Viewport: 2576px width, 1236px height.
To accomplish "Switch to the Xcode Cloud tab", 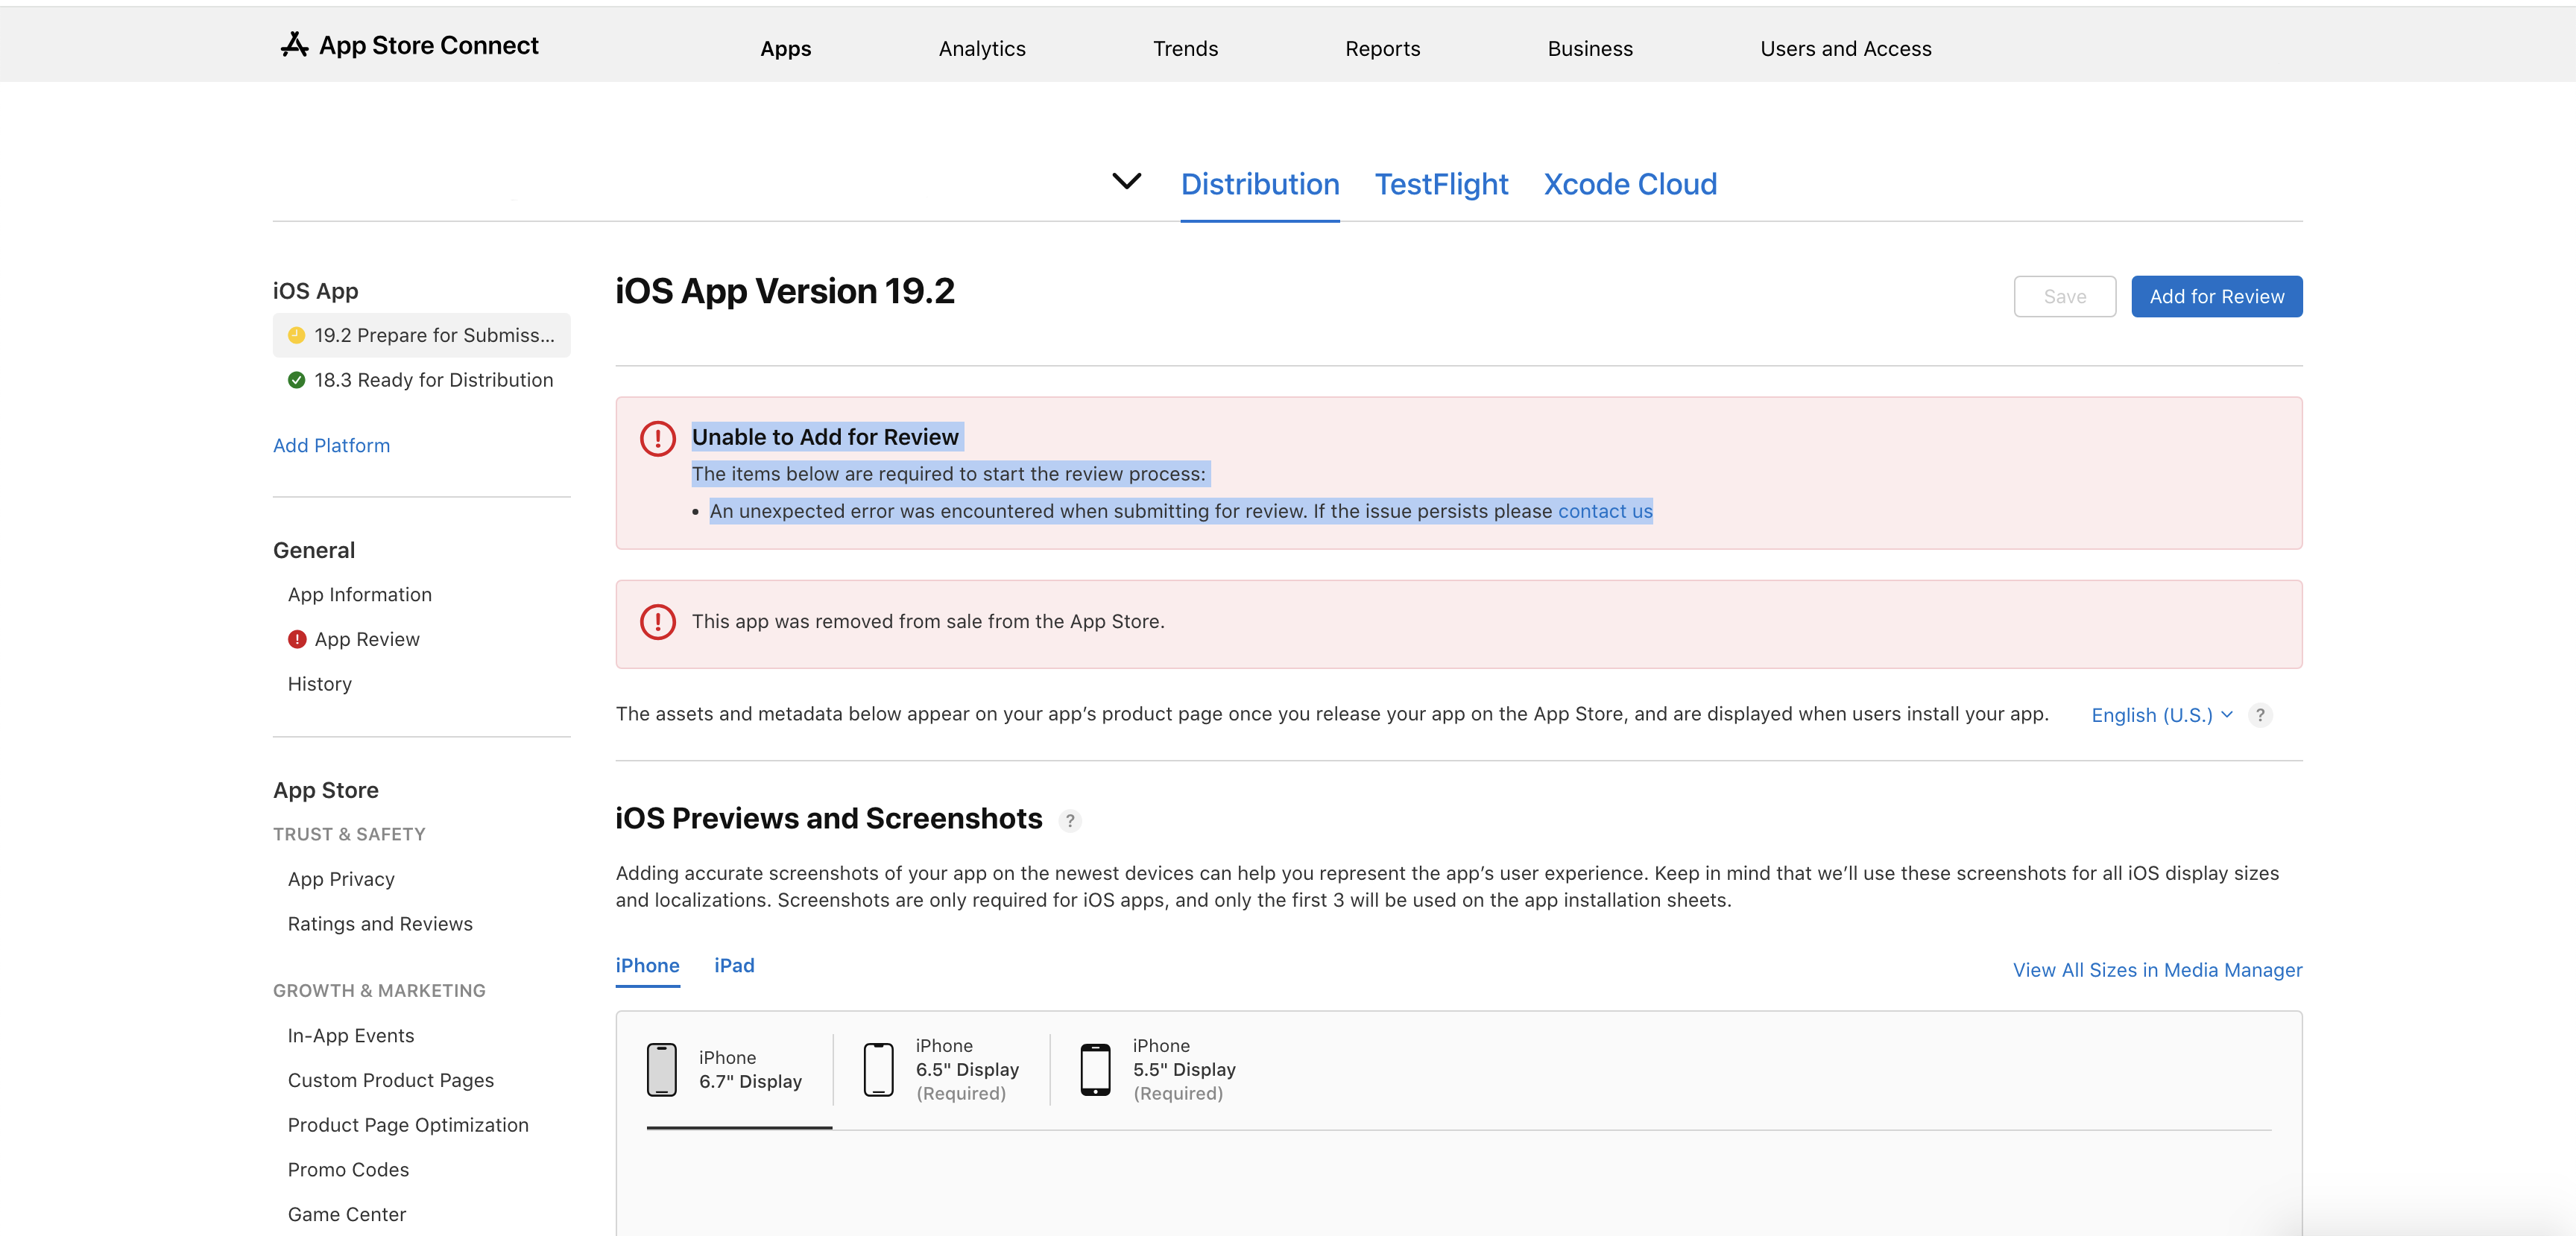I will tap(1630, 185).
